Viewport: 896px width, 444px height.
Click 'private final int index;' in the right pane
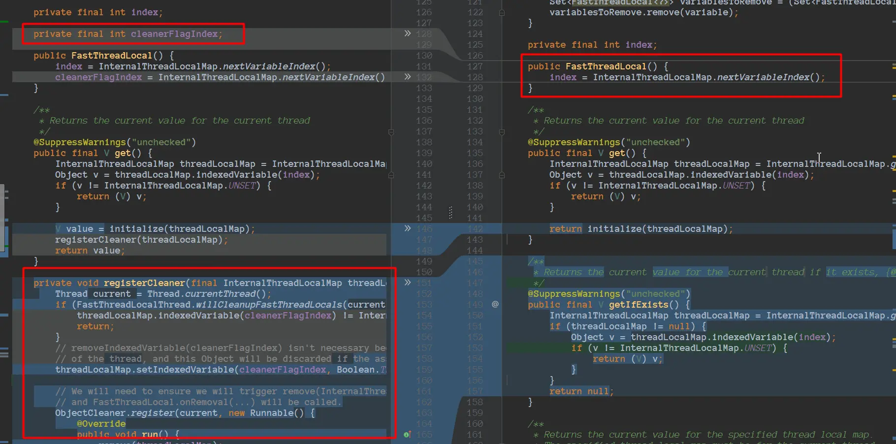[x=592, y=45]
